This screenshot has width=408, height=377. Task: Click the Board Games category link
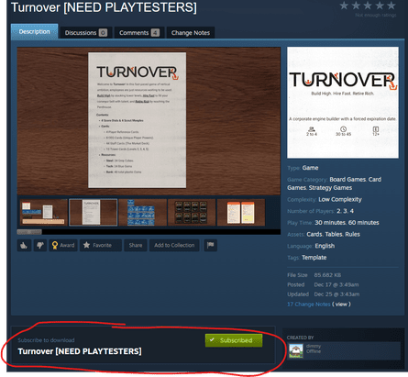347,180
